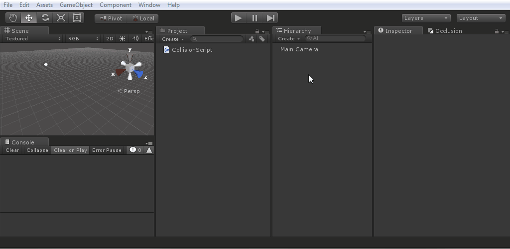Image resolution: width=510 pixels, height=249 pixels.
Task: Click the orientation gizmo Z axis cone
Action: point(139,74)
